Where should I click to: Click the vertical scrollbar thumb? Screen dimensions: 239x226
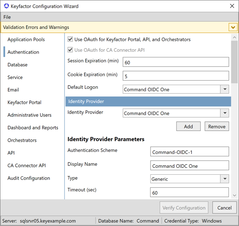pos(235,62)
